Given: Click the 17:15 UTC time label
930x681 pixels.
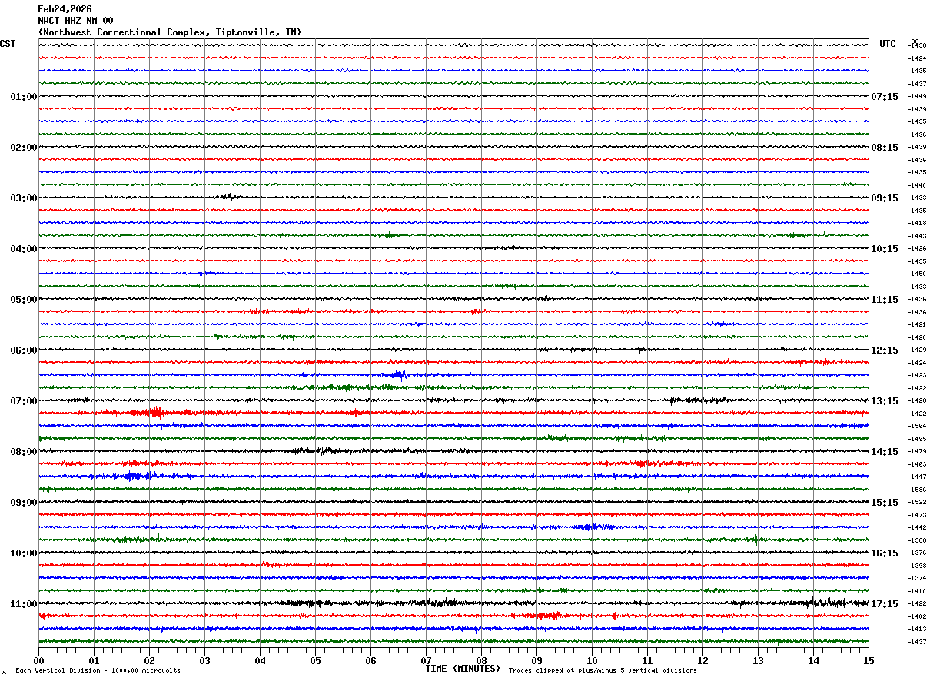Looking at the screenshot, I should pyautogui.click(x=885, y=604).
